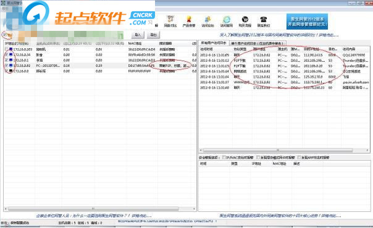Click the black purchase process icon
This screenshot has width=373, height=228.
click(x=245, y=19)
